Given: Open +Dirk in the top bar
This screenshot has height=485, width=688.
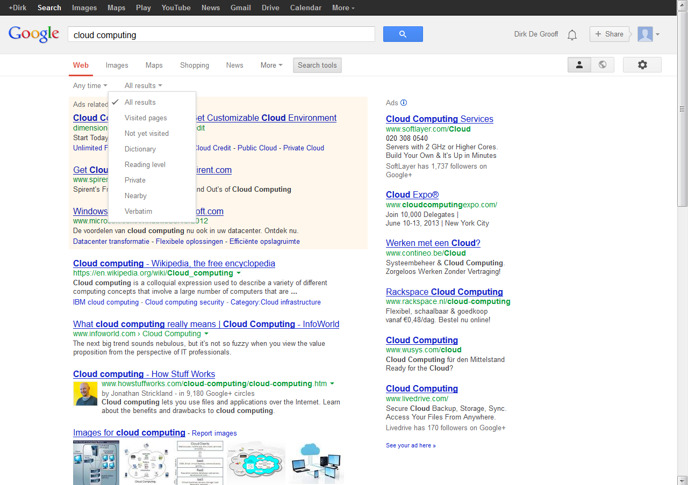Looking at the screenshot, I should click(17, 8).
